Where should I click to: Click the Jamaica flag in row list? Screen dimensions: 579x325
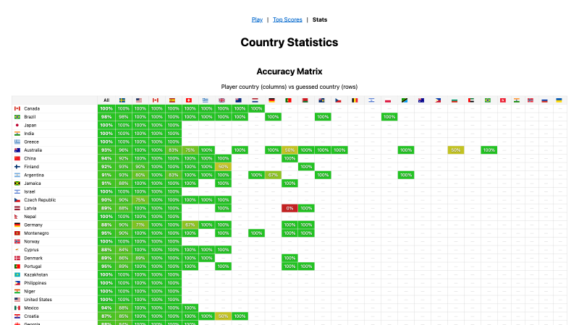[17, 183]
